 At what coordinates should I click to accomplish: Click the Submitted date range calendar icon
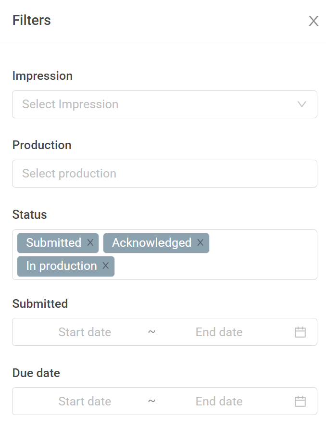tap(300, 332)
